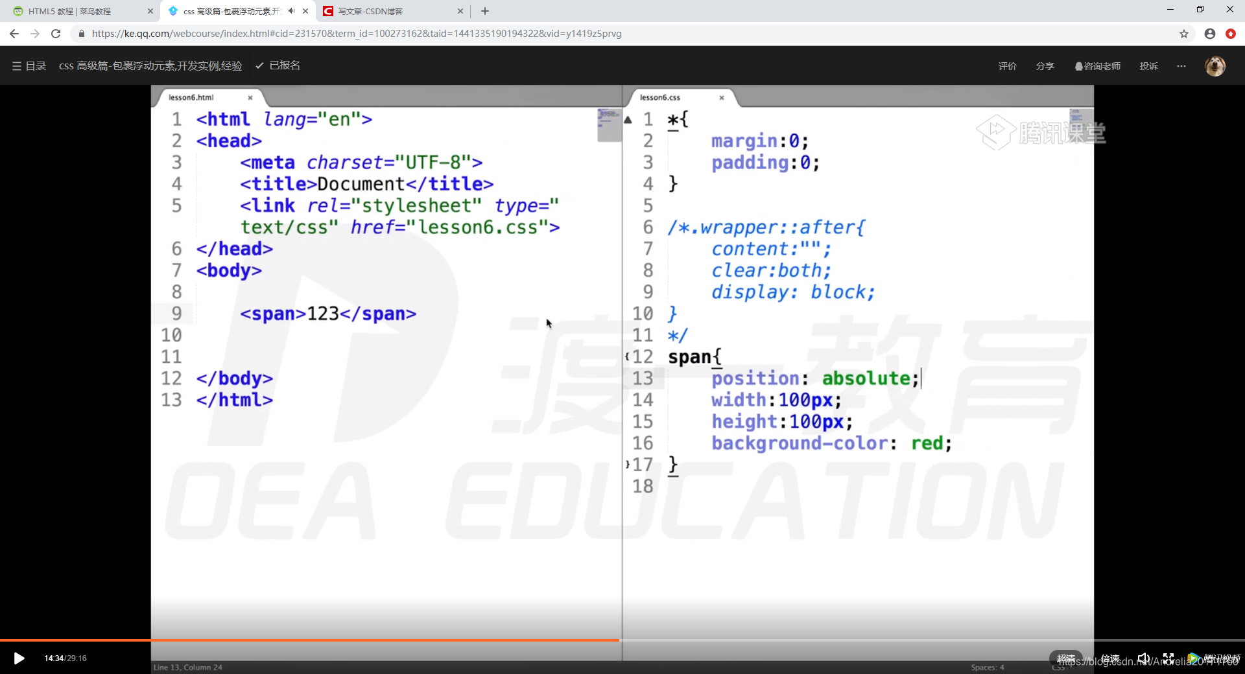Bookmark this page with the star
1245x674 pixels.
[1184, 34]
